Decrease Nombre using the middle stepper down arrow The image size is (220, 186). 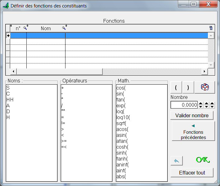(206, 107)
